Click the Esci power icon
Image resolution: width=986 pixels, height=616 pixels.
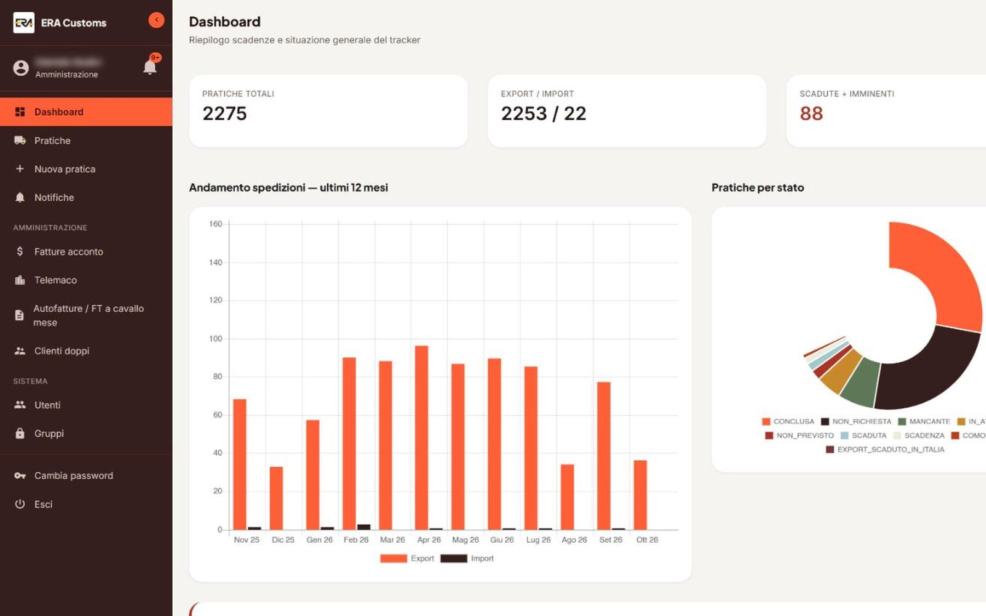click(x=20, y=504)
